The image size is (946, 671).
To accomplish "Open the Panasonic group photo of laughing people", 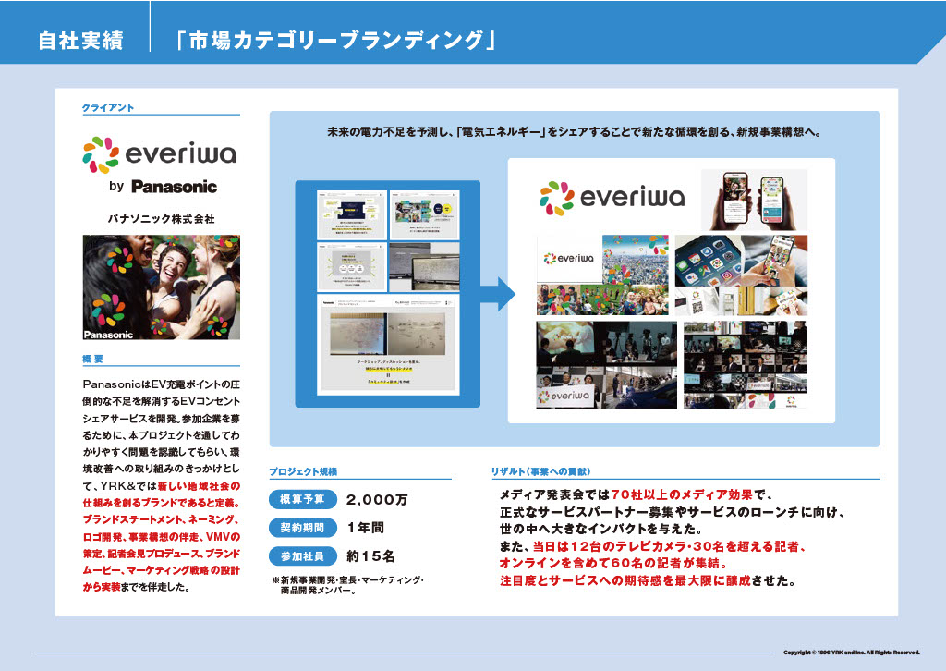I will point(162,287).
